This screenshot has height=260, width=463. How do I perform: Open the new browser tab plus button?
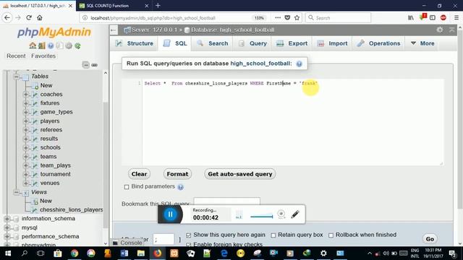pos(158,5)
